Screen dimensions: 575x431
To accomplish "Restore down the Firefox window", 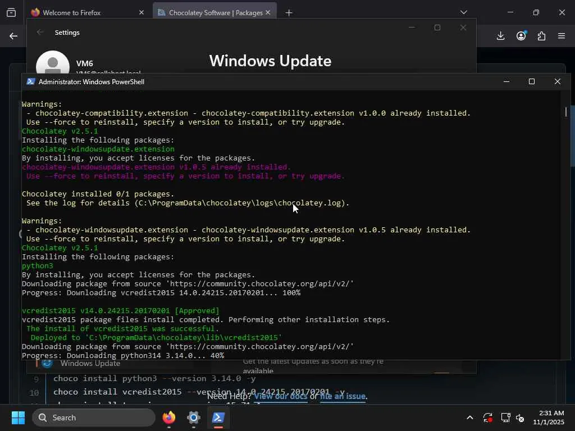I will click(536, 12).
